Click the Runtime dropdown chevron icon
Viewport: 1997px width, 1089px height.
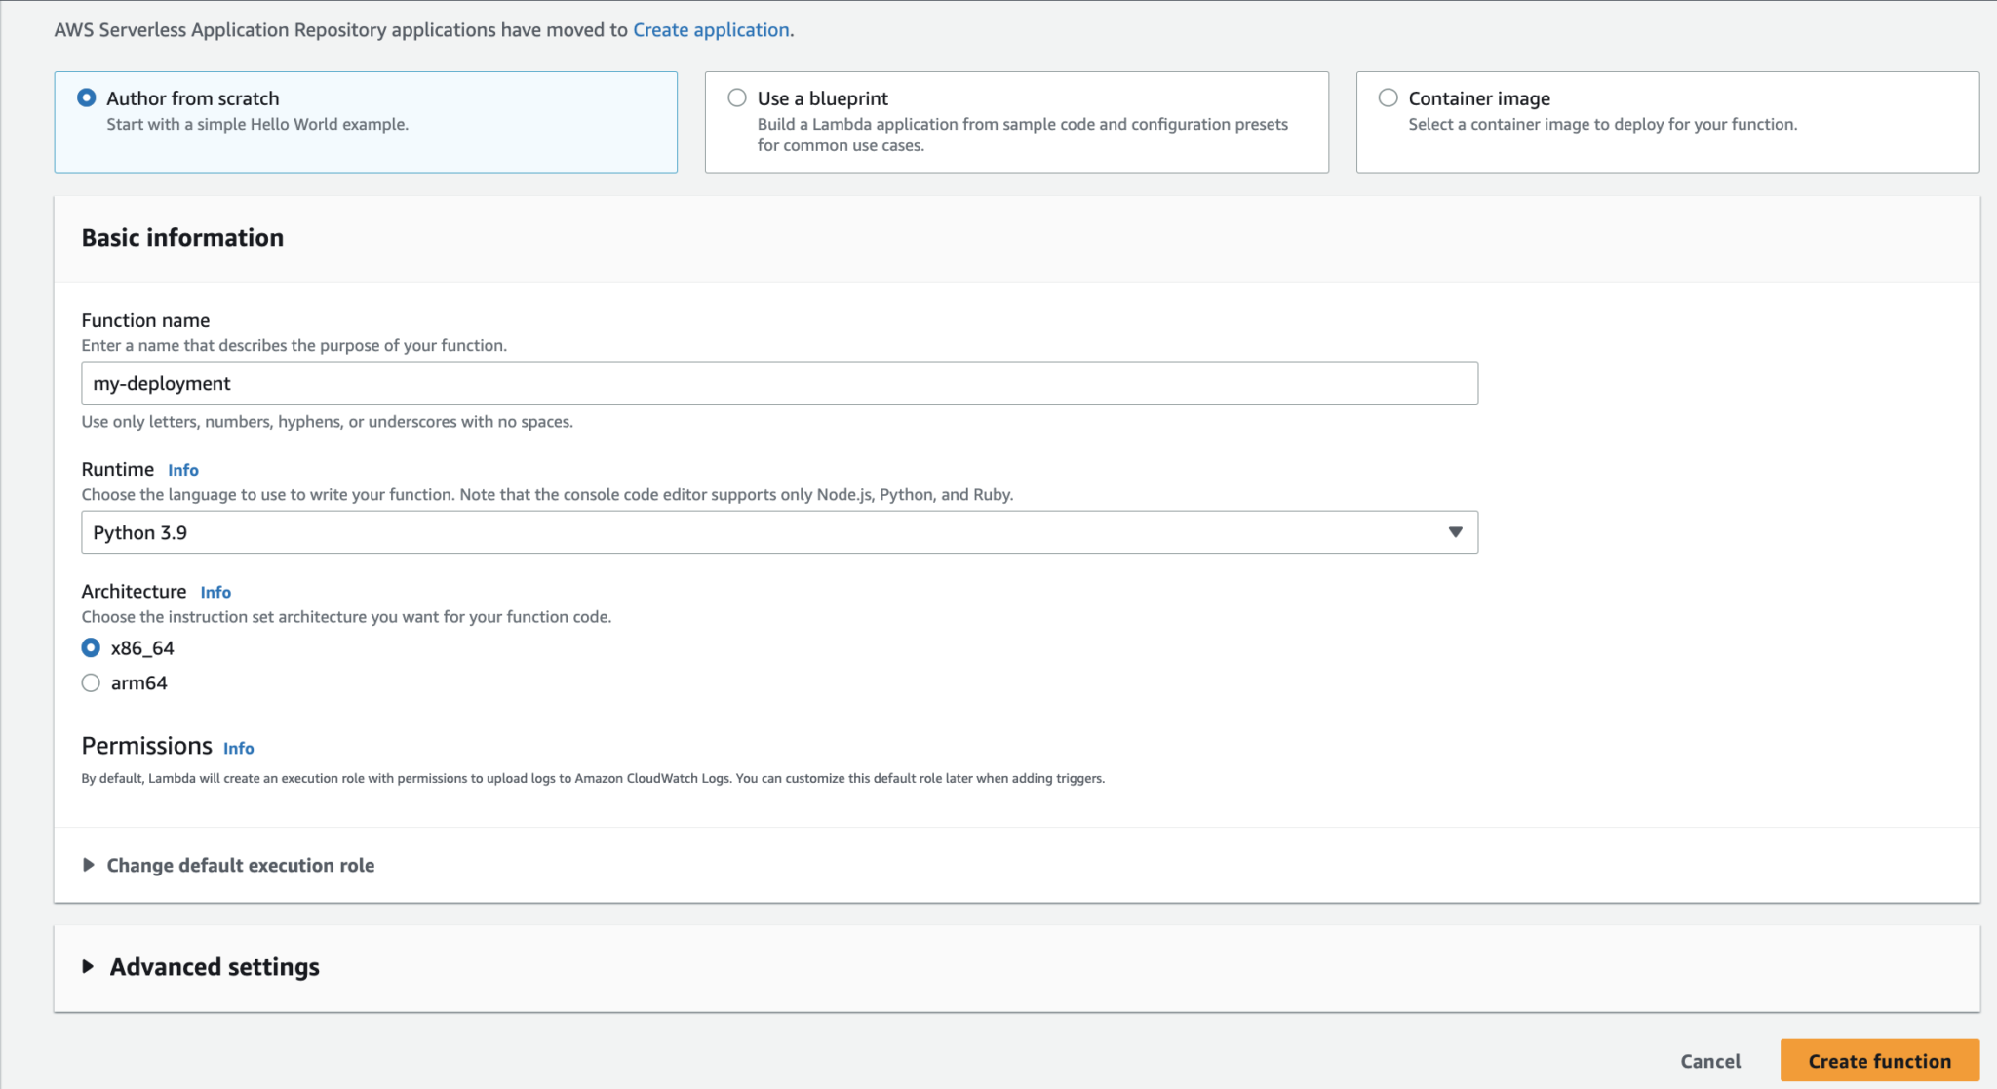click(x=1456, y=532)
